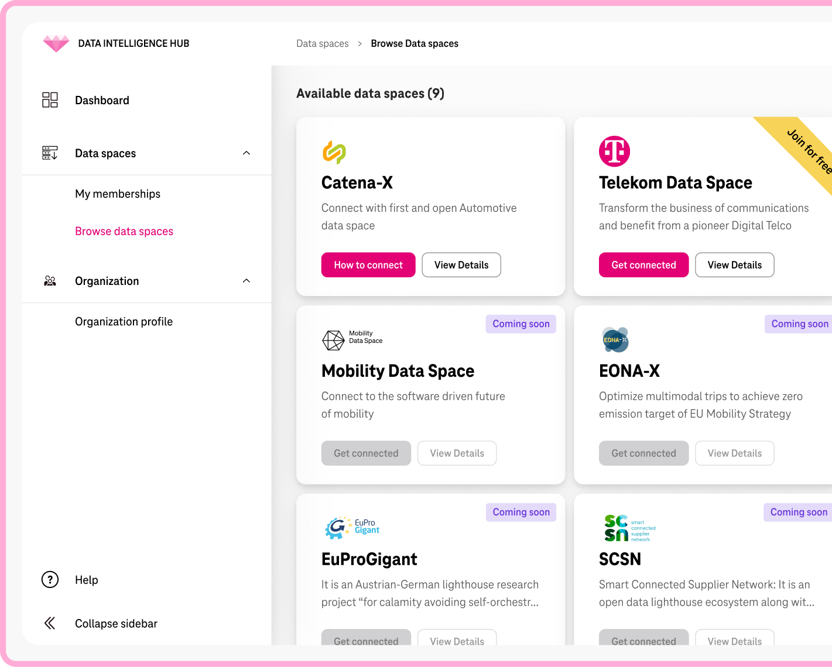Click the Data Intelligence Hub heart logo
This screenshot has width=832, height=667.
(56, 43)
